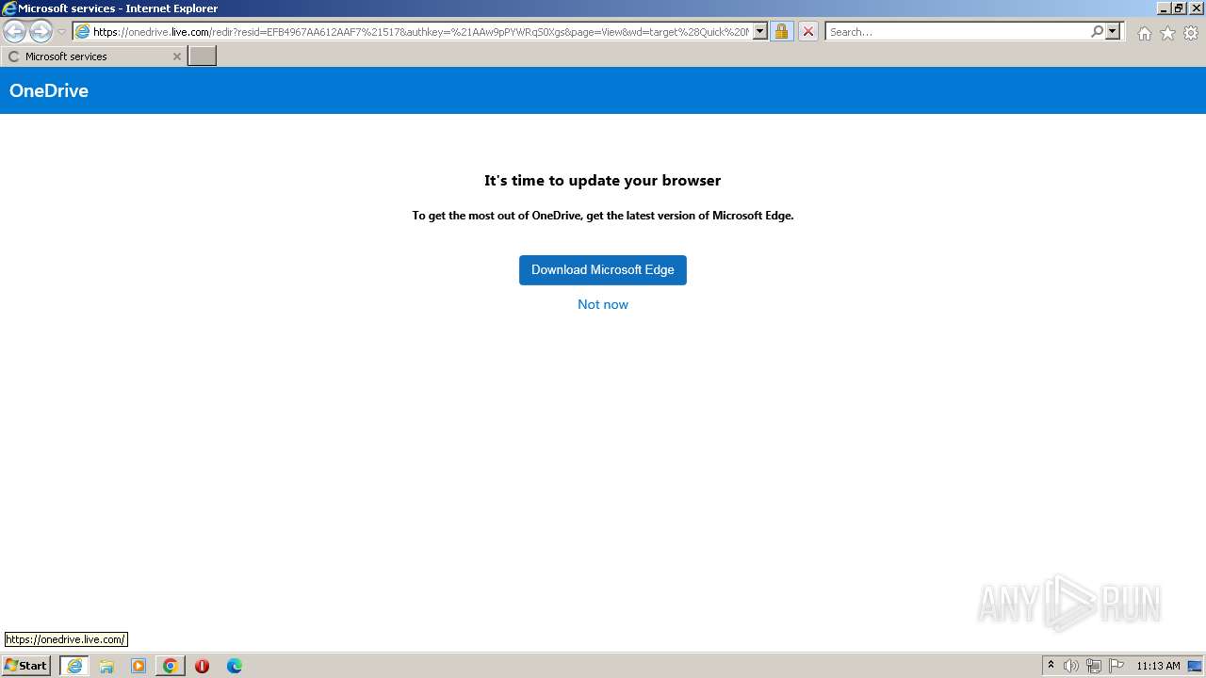The height and width of the screenshot is (678, 1206).
Task: Click the 'To get the most out of OneDrive' text
Action: pos(603,216)
